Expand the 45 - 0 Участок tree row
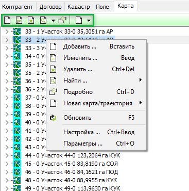This screenshot has height=191, width=189. click(7, 164)
